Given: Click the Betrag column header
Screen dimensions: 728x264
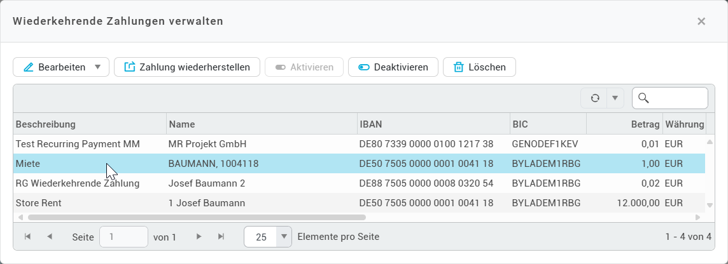Looking at the screenshot, I should point(624,124).
